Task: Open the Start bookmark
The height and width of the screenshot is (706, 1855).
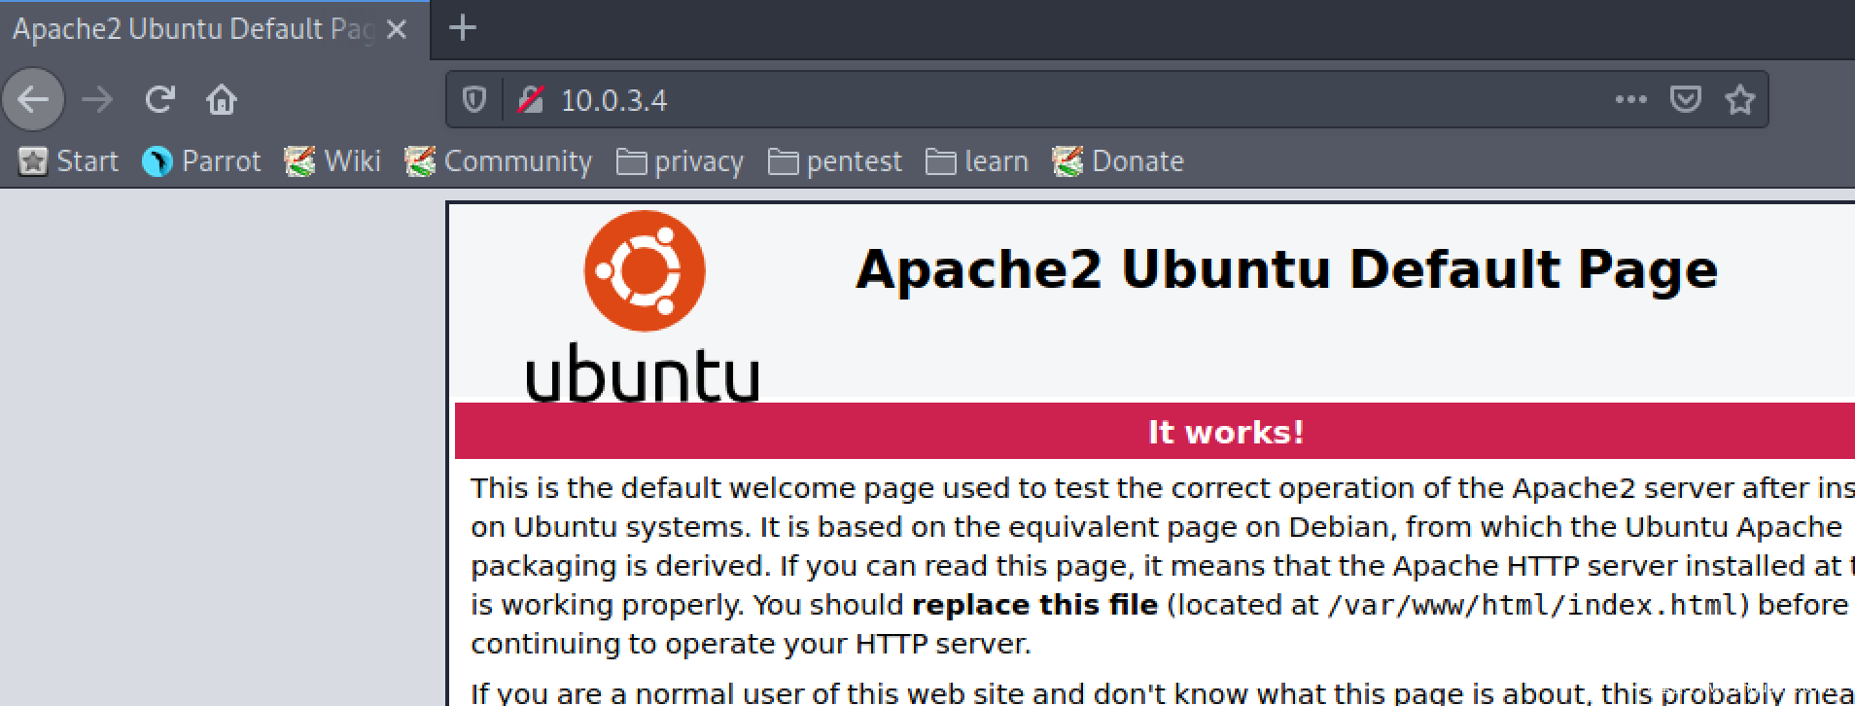Action: tap(69, 161)
